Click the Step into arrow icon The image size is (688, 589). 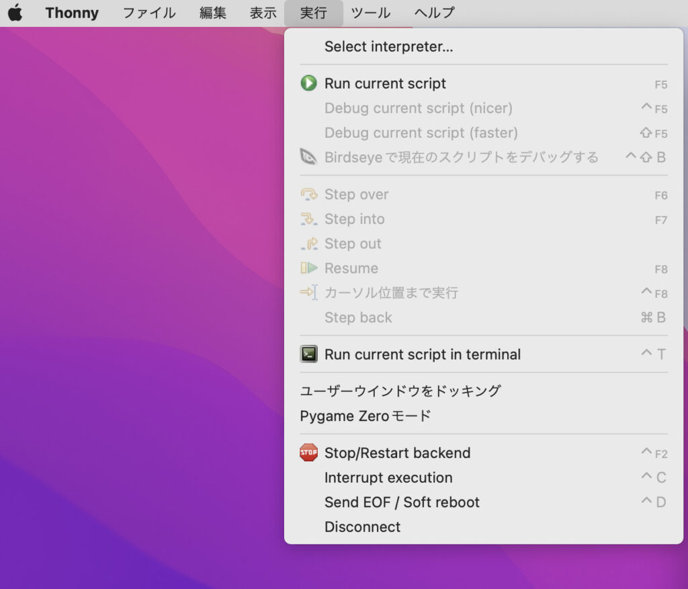pos(309,219)
